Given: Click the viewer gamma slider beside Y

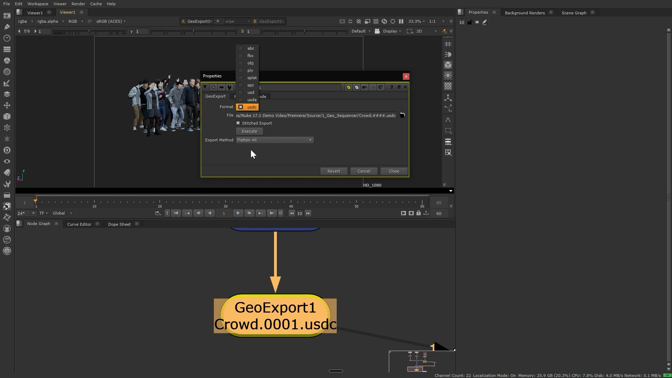Looking at the screenshot, I should pyautogui.click(x=193, y=31).
